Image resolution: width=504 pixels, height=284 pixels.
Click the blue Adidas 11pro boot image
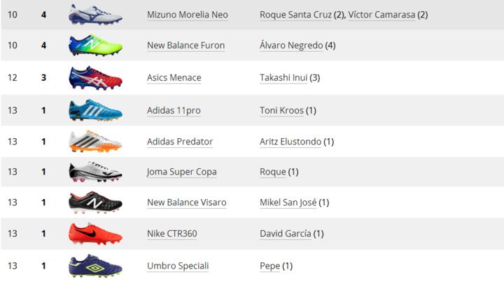point(95,110)
